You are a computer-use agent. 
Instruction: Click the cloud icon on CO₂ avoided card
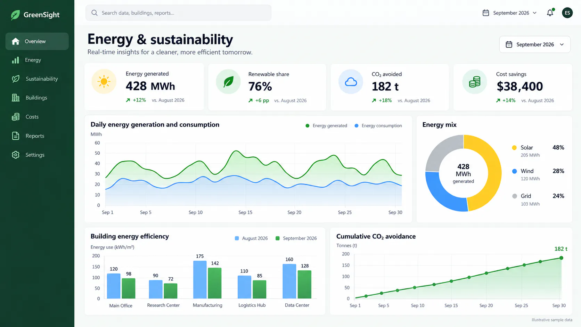point(351,82)
